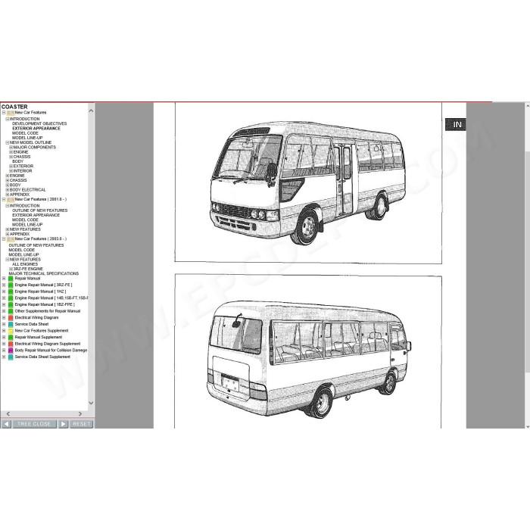The height and width of the screenshot is (530, 530).
Task: Select the MAJOR COMPONENTS entry
Action: (x=35, y=148)
